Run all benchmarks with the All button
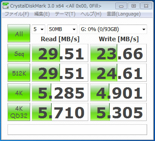Viewport: 155px width, 141px height. (x=19, y=33)
